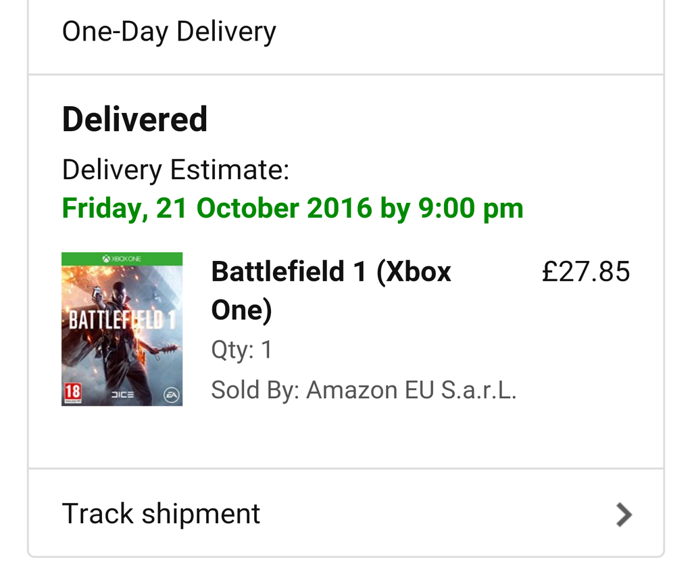692x580 pixels.
Task: Click the Qty: 1 quantity line
Action: click(241, 350)
